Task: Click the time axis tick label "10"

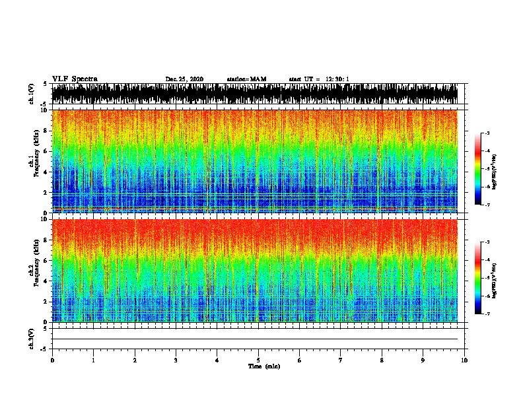Action: 464,360
